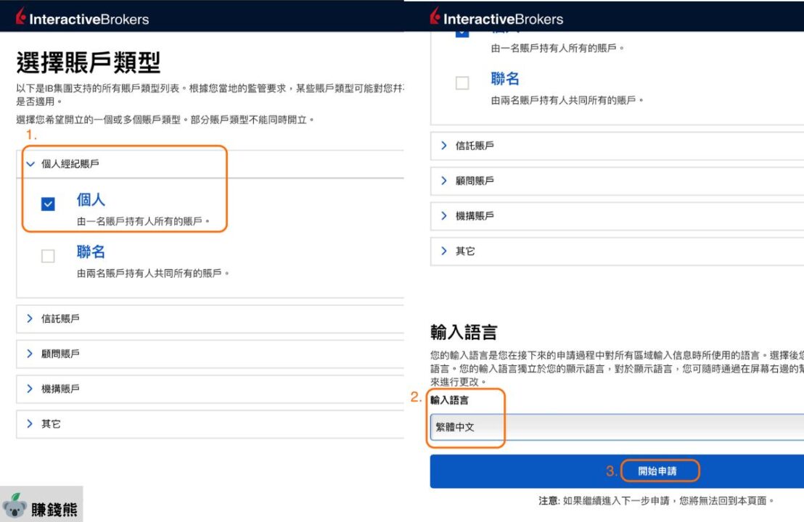
Task: Click the InteractiveBrokers logo above 選擇賬戶類型 heading
Action: coord(82,17)
